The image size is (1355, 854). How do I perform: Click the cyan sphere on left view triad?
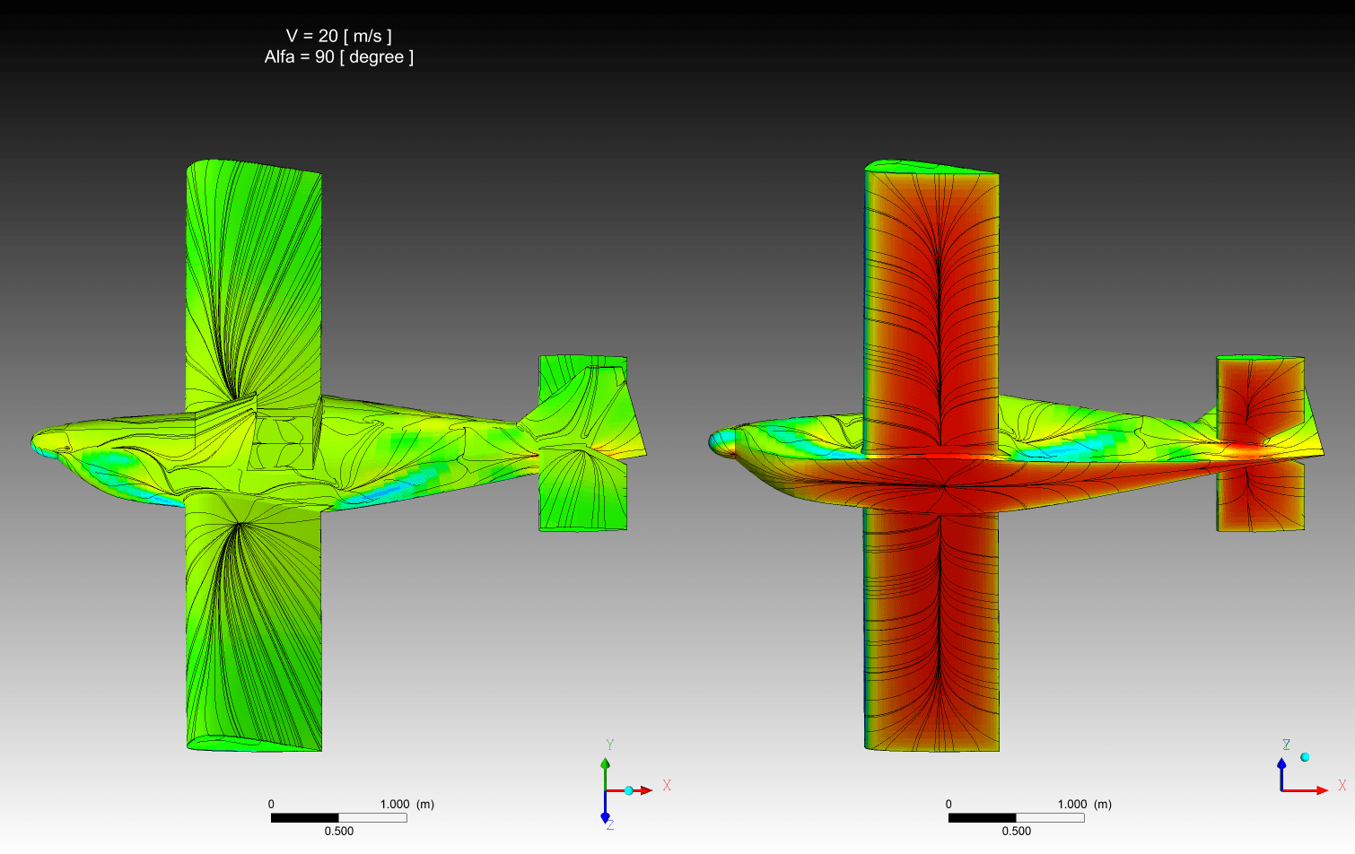(x=629, y=790)
